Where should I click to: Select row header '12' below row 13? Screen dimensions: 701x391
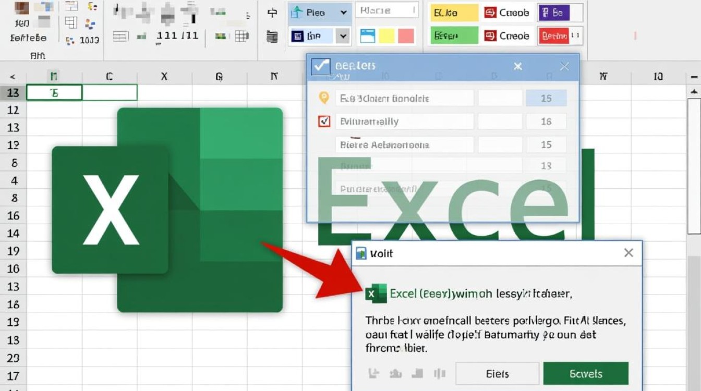(x=14, y=110)
